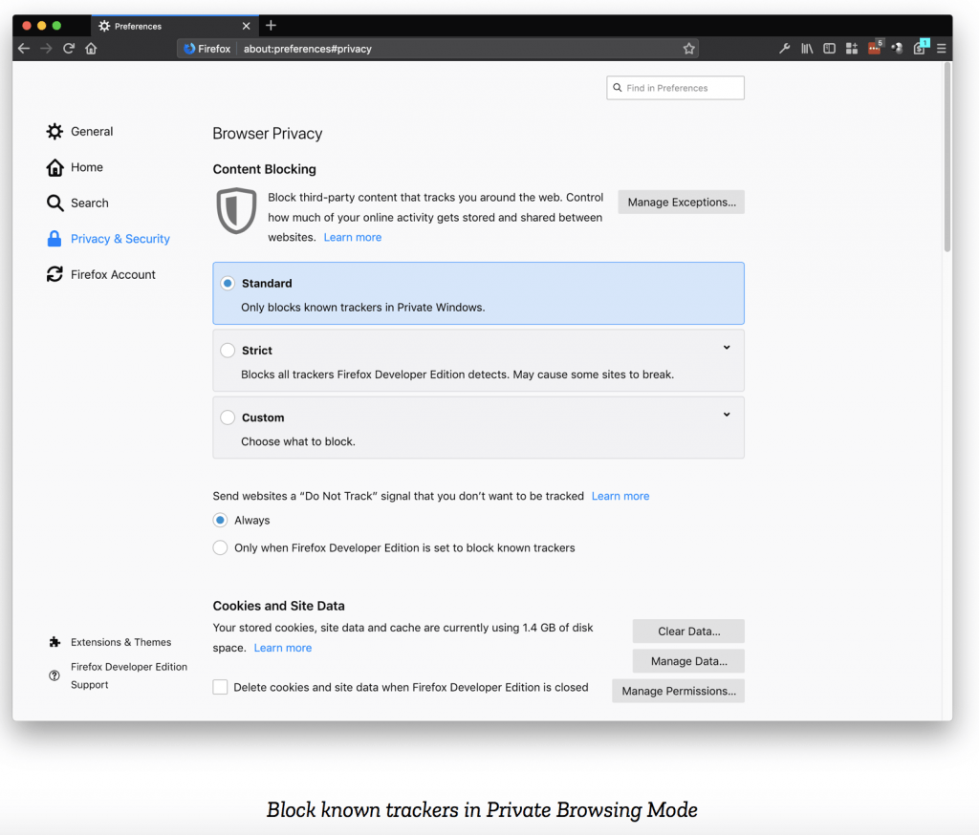
Task: Enable deleting cookies when Firefox closes
Action: pos(220,687)
